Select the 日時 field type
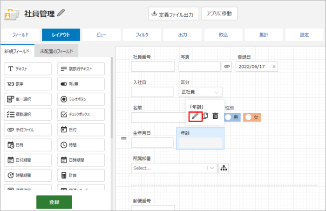 coord(27,145)
